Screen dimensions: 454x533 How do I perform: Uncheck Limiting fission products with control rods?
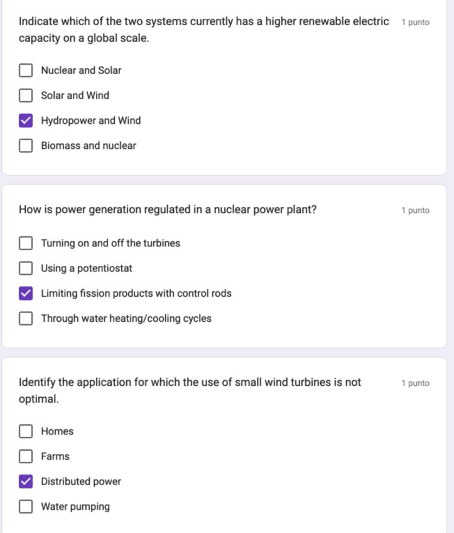click(x=26, y=294)
